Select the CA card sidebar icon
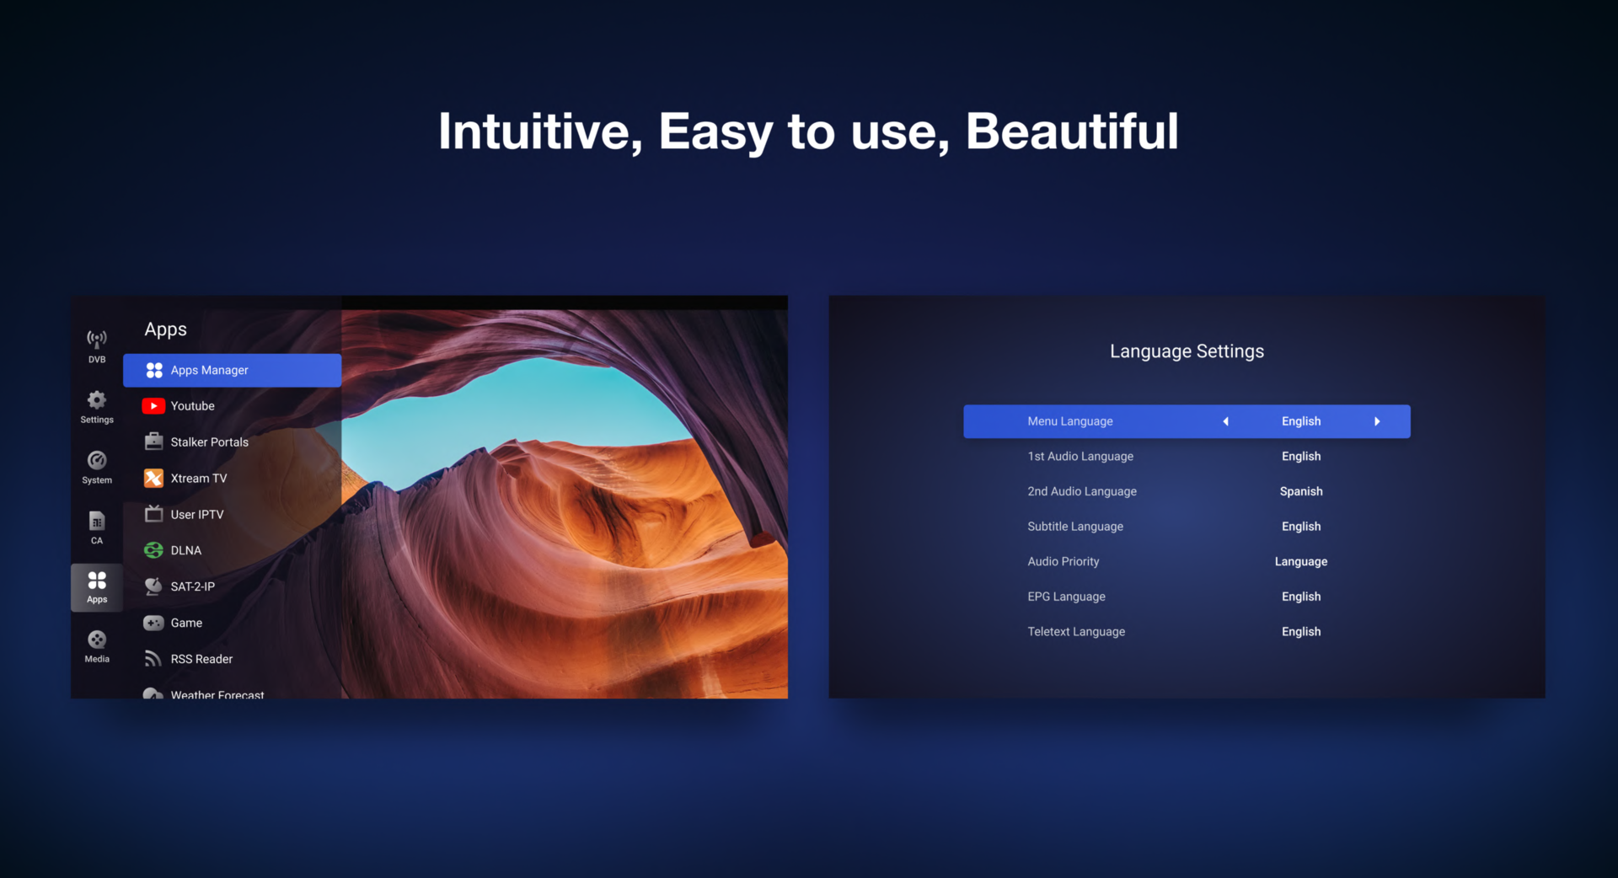This screenshot has height=878, width=1618. 97,521
